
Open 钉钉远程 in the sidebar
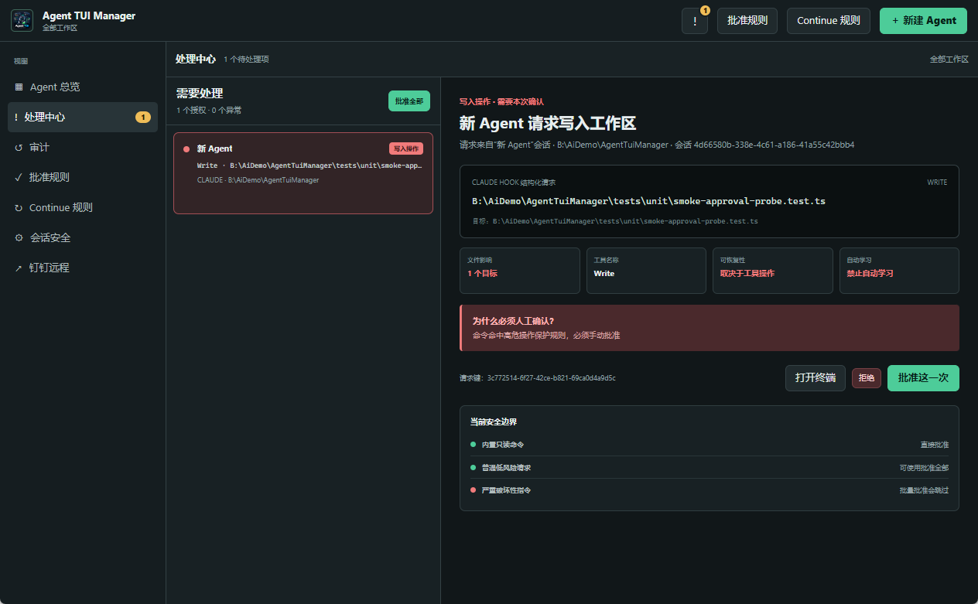point(83,268)
